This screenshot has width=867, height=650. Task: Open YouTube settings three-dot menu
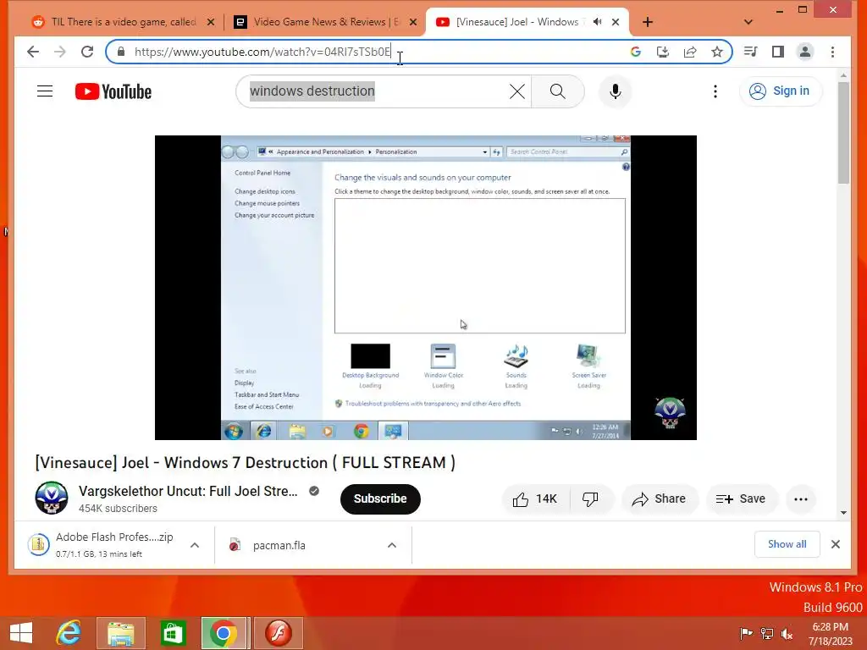[x=715, y=91]
